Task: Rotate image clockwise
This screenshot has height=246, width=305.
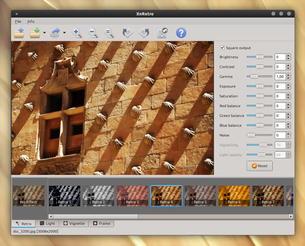Action: [x=128, y=33]
